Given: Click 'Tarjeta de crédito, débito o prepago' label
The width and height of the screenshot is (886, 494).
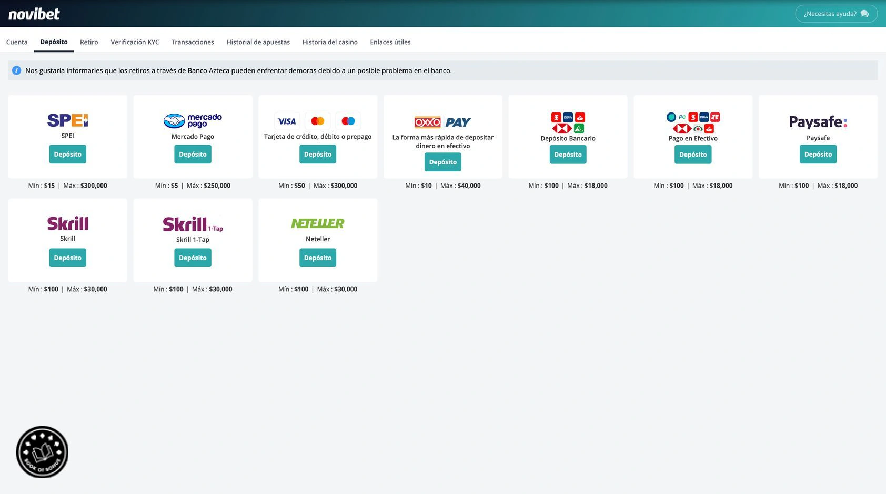Looking at the screenshot, I should [318, 137].
